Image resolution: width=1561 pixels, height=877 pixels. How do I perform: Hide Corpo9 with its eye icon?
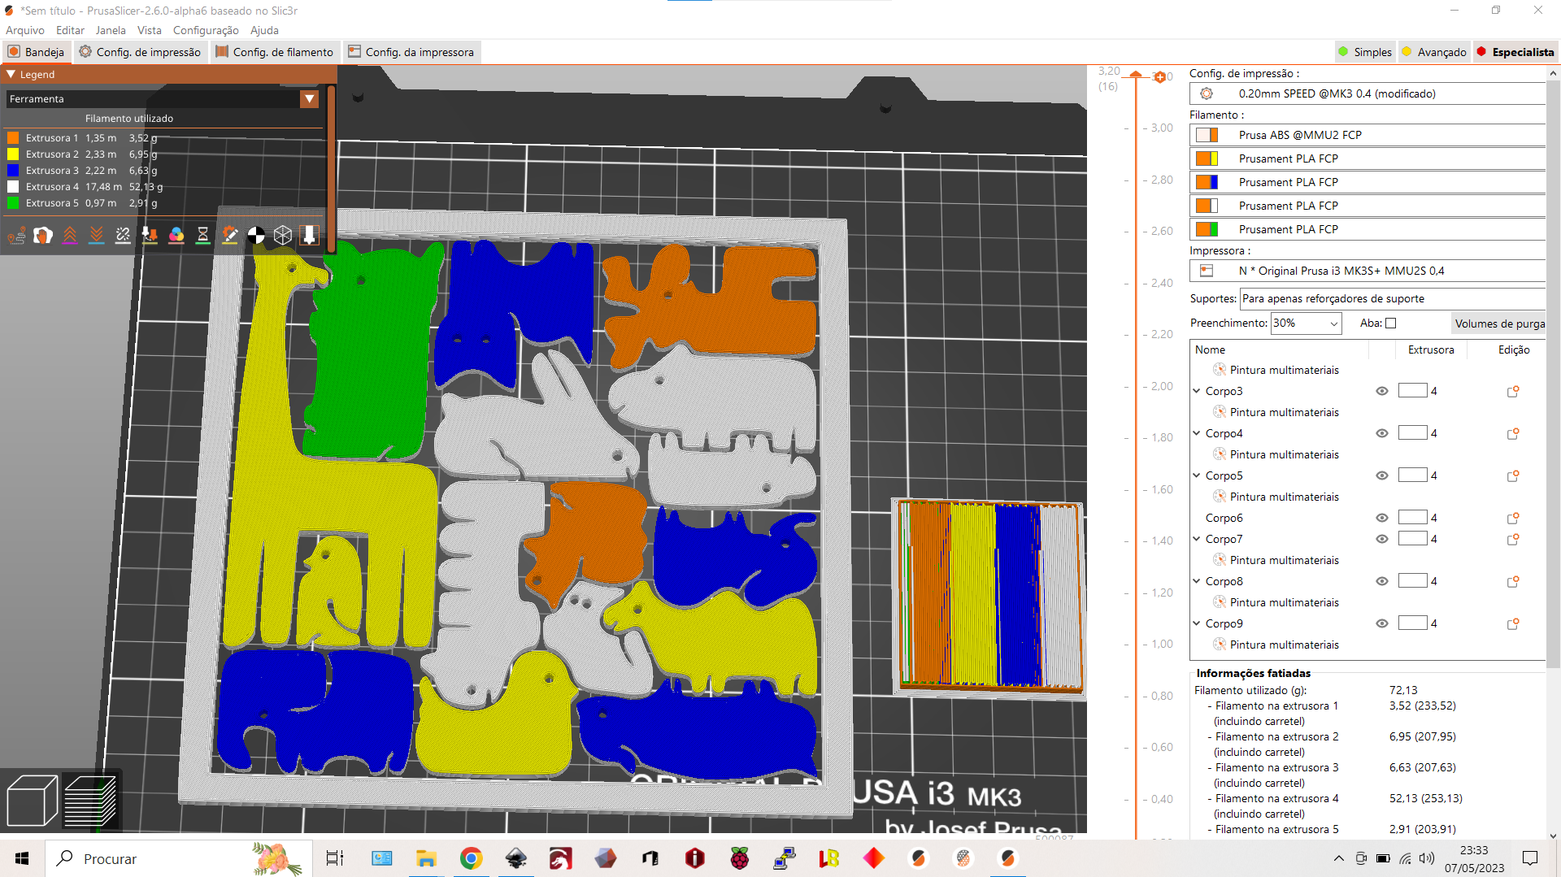click(x=1381, y=623)
